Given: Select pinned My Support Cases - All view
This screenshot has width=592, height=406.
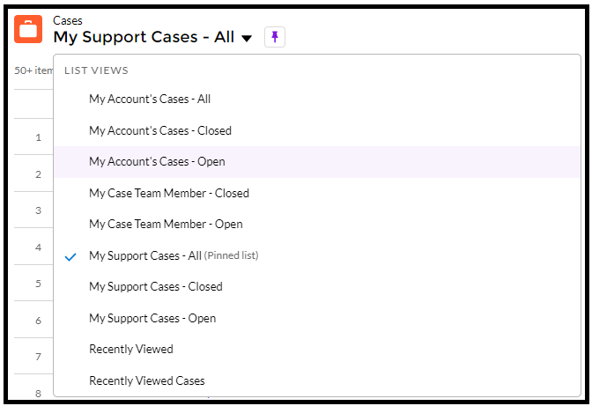Looking at the screenshot, I should [x=145, y=255].
